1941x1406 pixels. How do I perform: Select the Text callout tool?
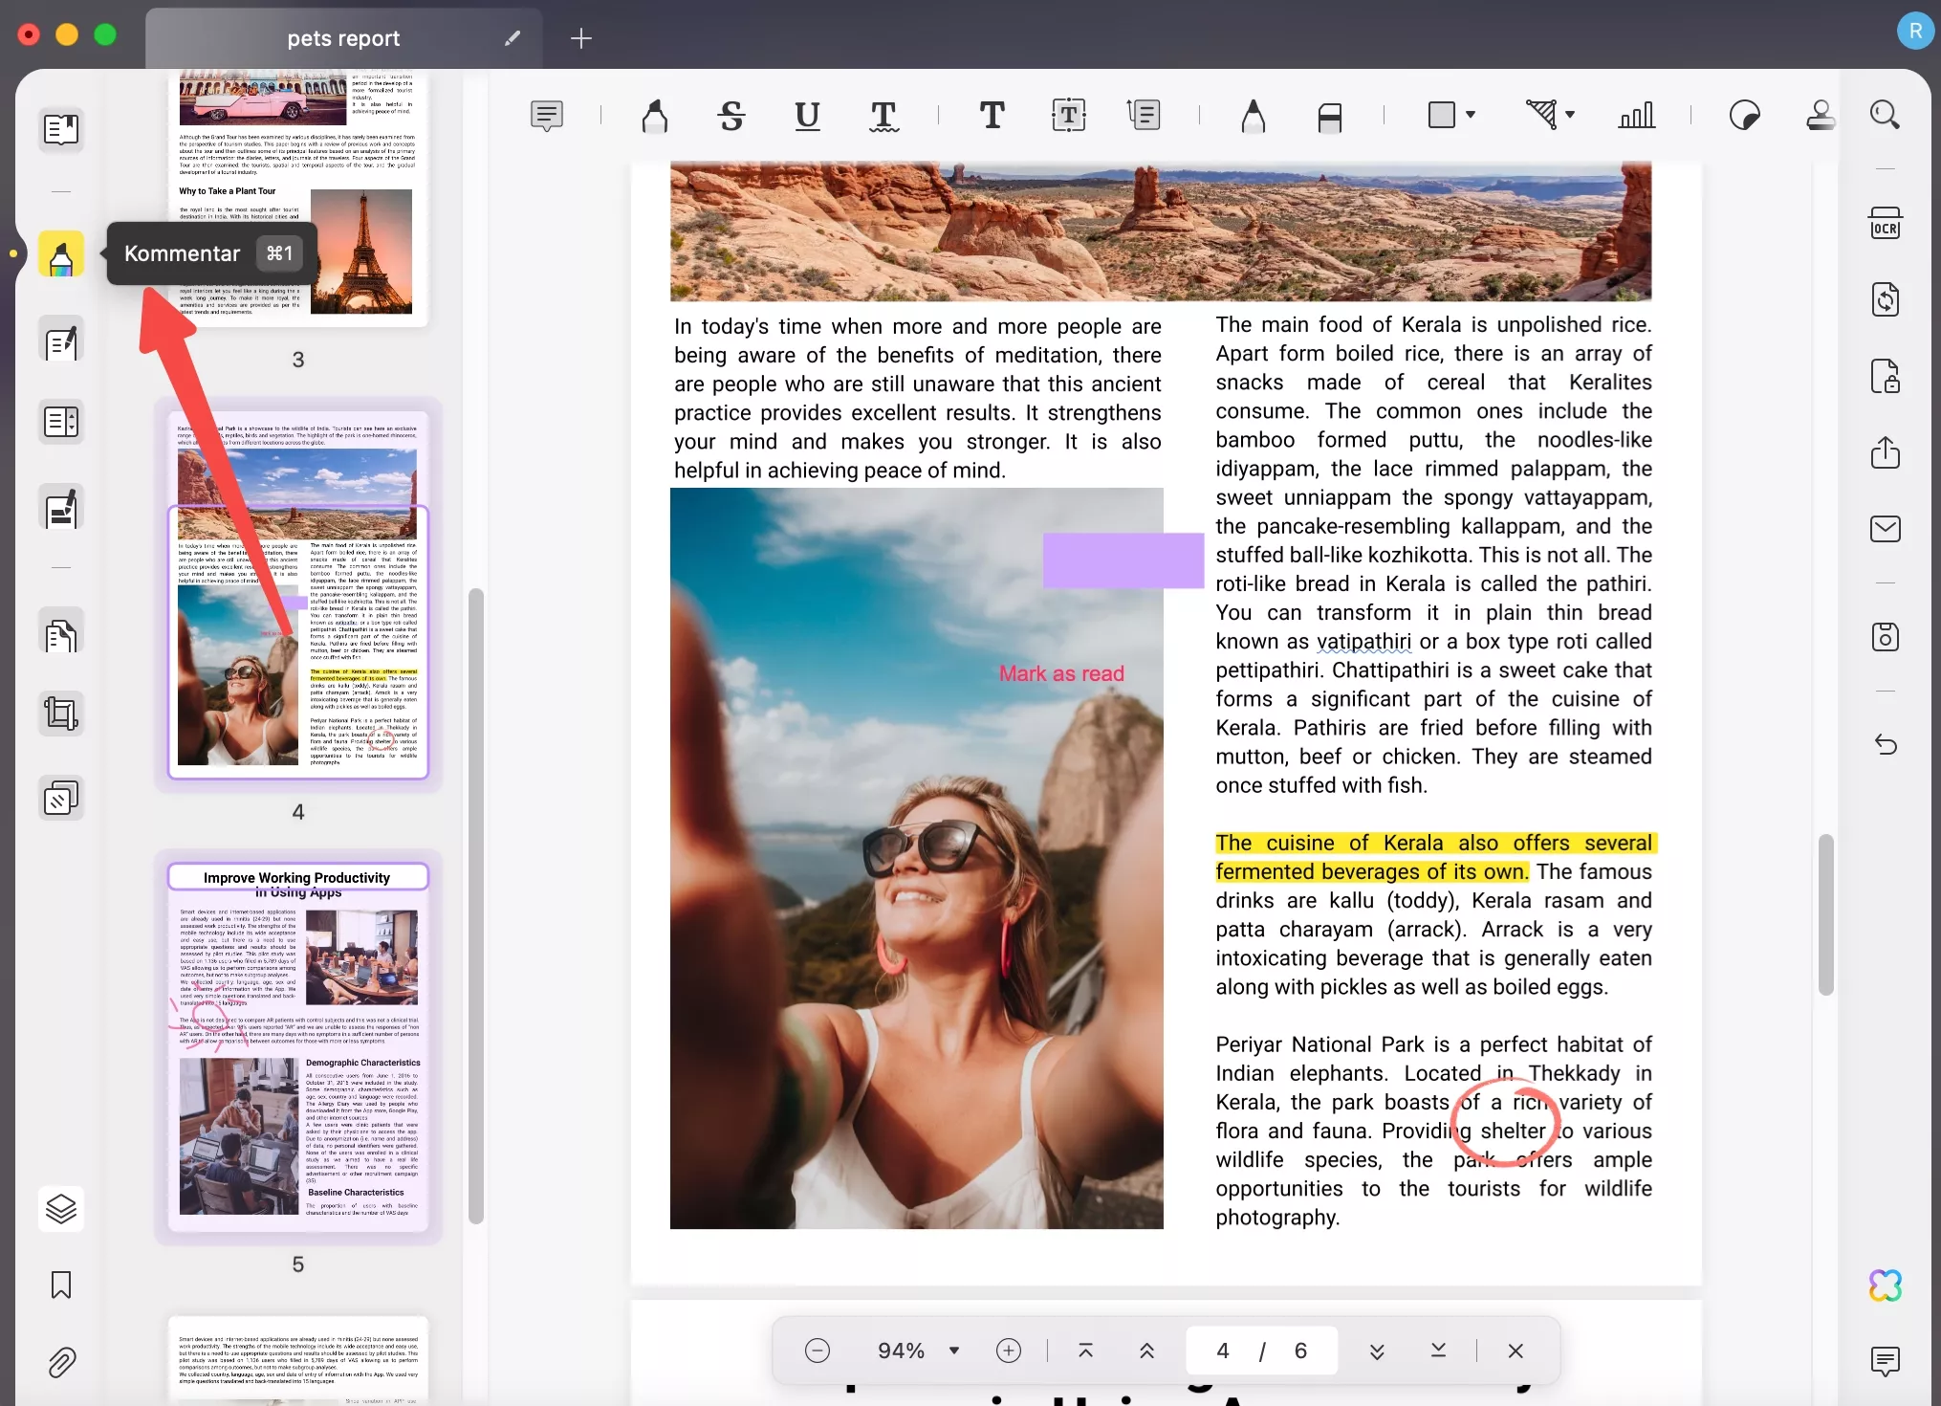tap(1145, 116)
